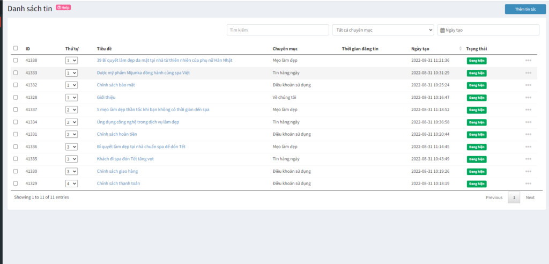Tick the select-all checkbox in table header
549x264 pixels.
16,48
